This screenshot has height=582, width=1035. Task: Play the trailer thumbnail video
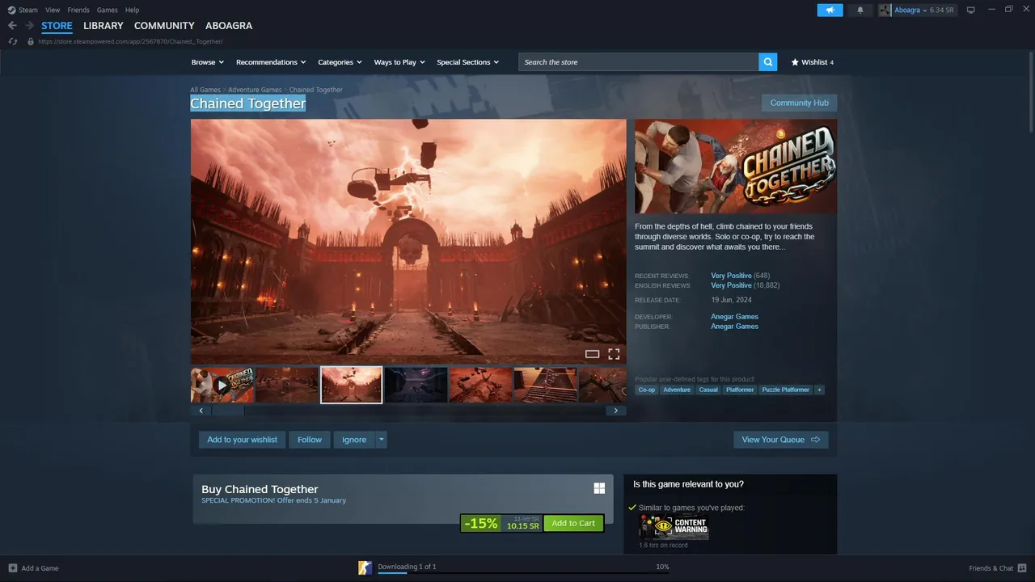click(x=222, y=385)
